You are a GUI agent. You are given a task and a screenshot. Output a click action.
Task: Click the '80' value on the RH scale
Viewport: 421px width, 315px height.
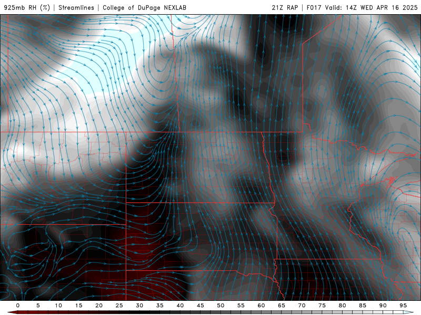(342, 306)
